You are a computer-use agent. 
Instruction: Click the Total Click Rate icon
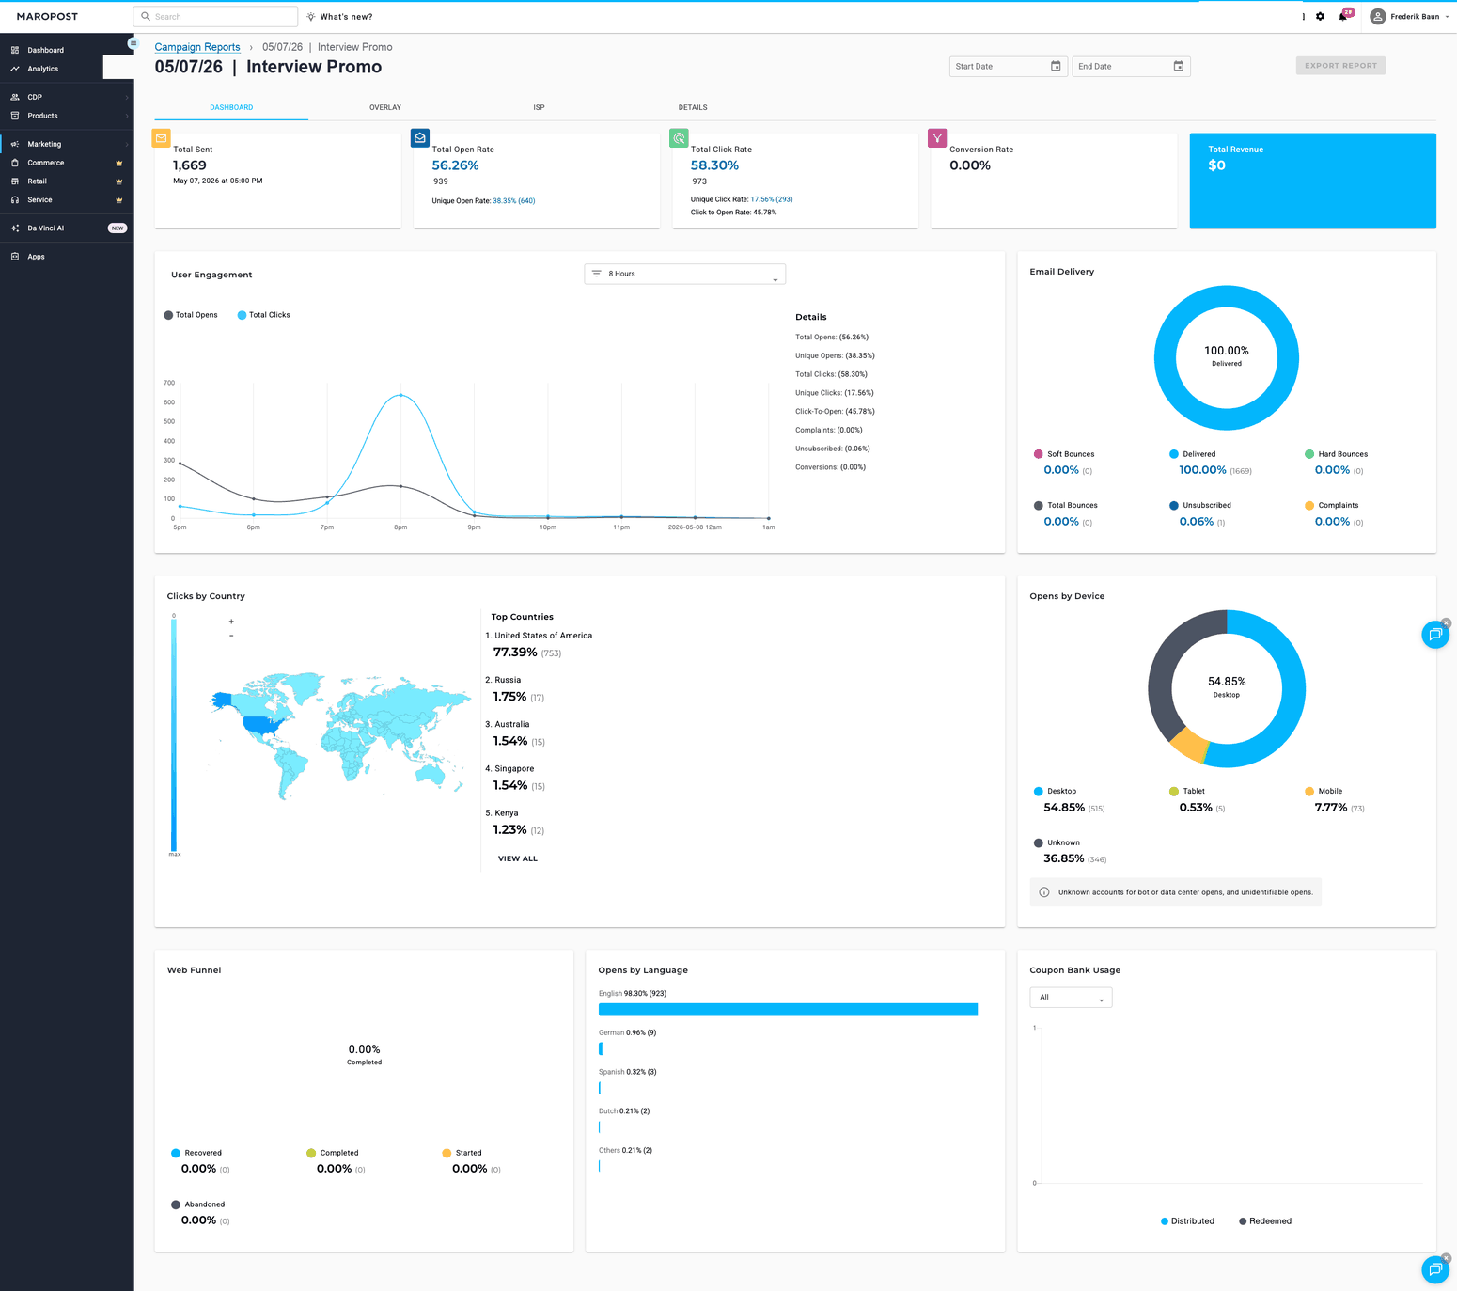point(679,138)
